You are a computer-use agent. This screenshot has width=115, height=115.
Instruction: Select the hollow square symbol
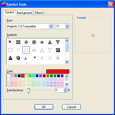pyautogui.click(x=10, y=50)
